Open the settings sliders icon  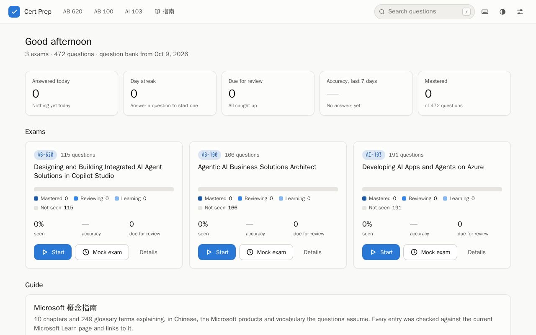[x=520, y=12]
